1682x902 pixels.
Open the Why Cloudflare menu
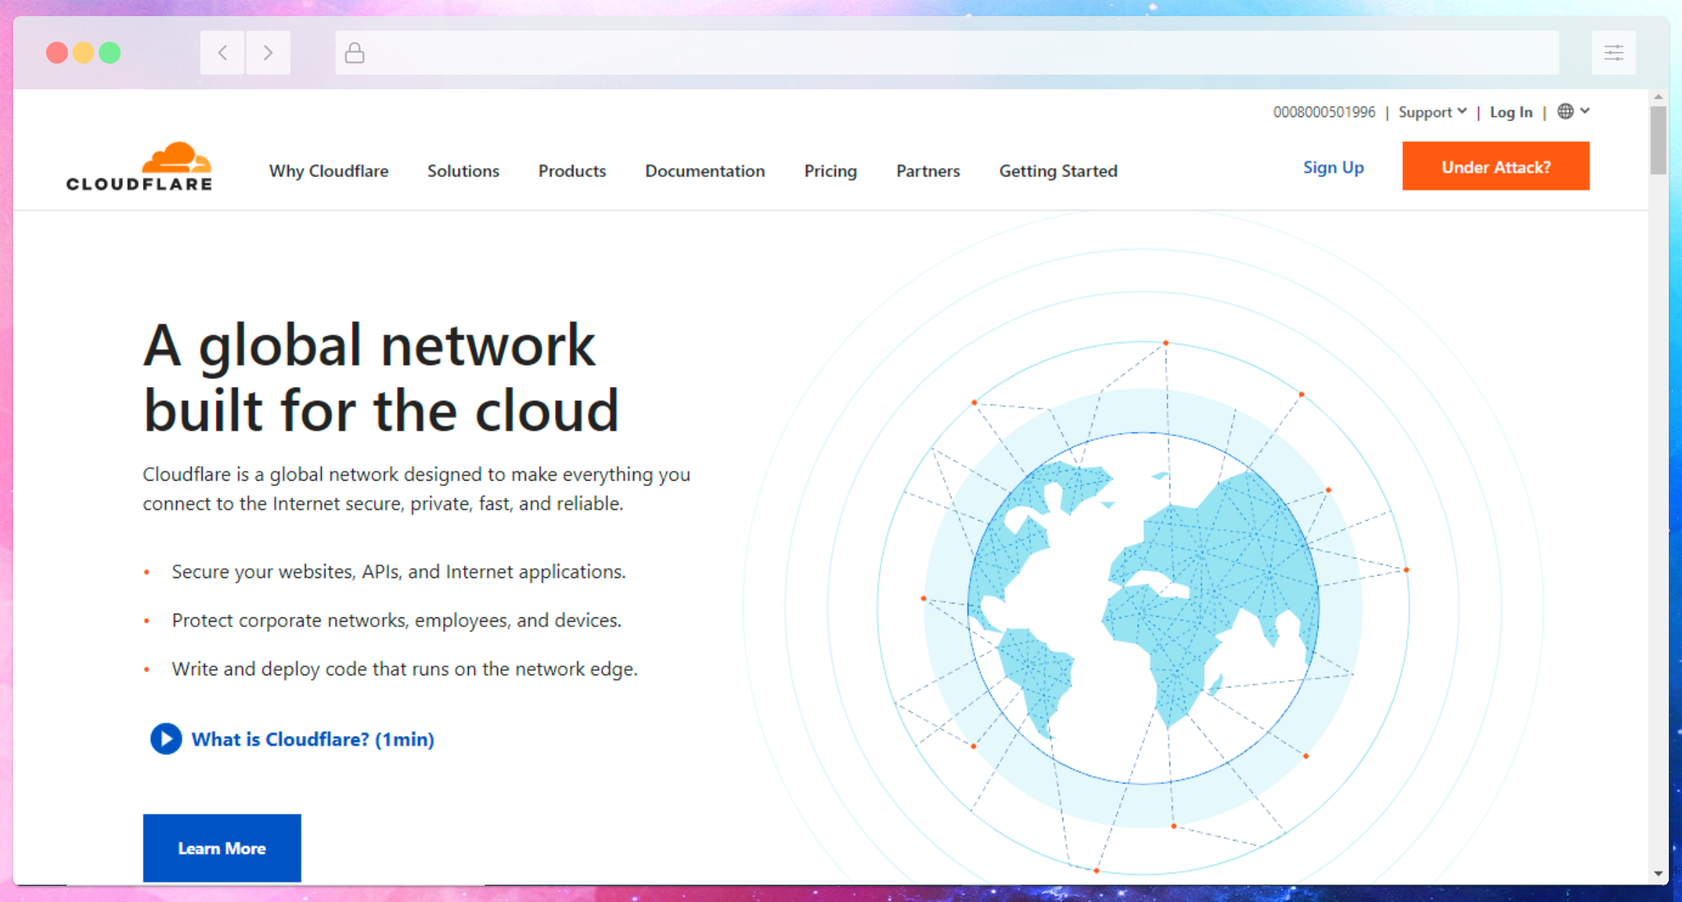(328, 170)
